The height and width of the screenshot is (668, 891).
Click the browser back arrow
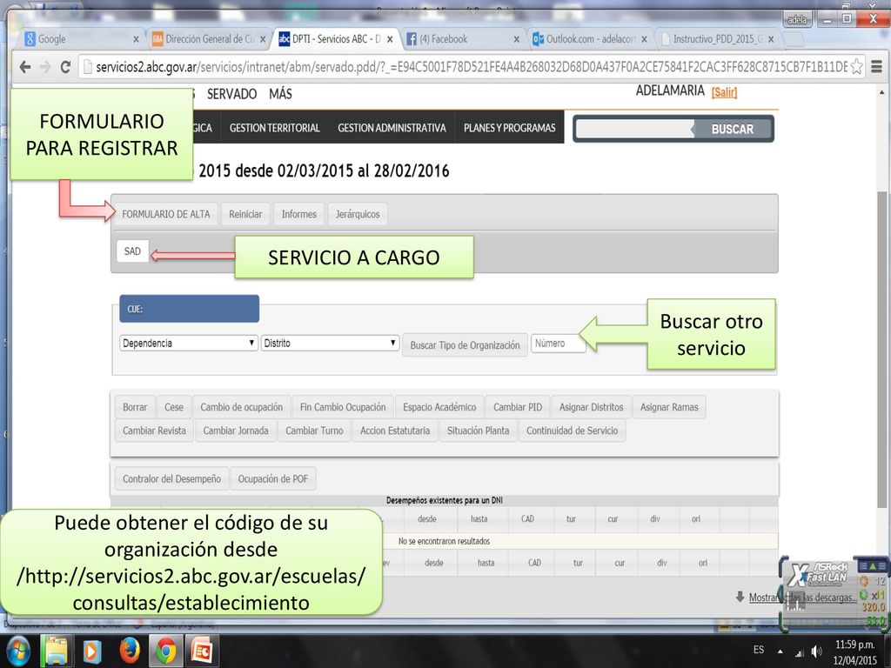coord(24,67)
